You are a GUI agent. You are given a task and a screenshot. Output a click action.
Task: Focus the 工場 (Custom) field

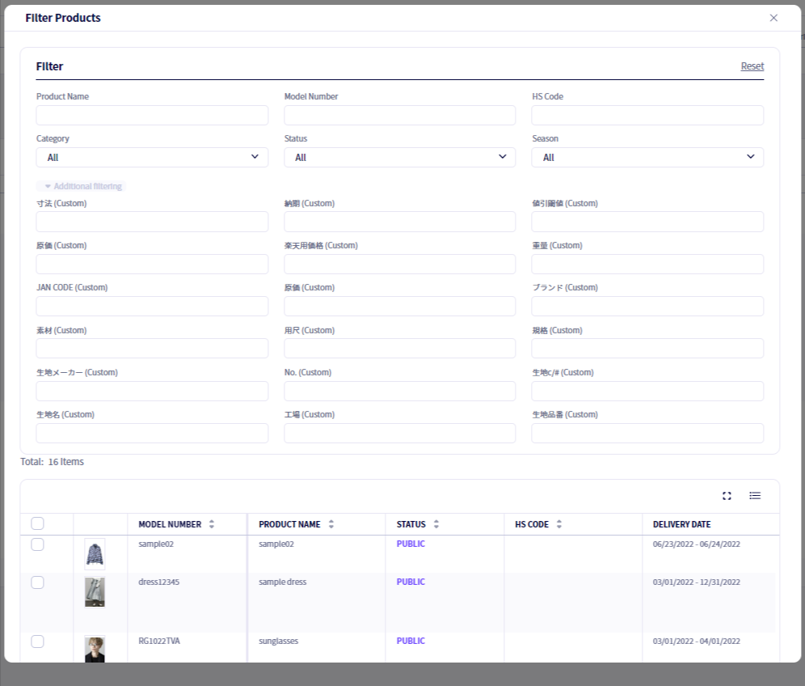pyautogui.click(x=399, y=433)
